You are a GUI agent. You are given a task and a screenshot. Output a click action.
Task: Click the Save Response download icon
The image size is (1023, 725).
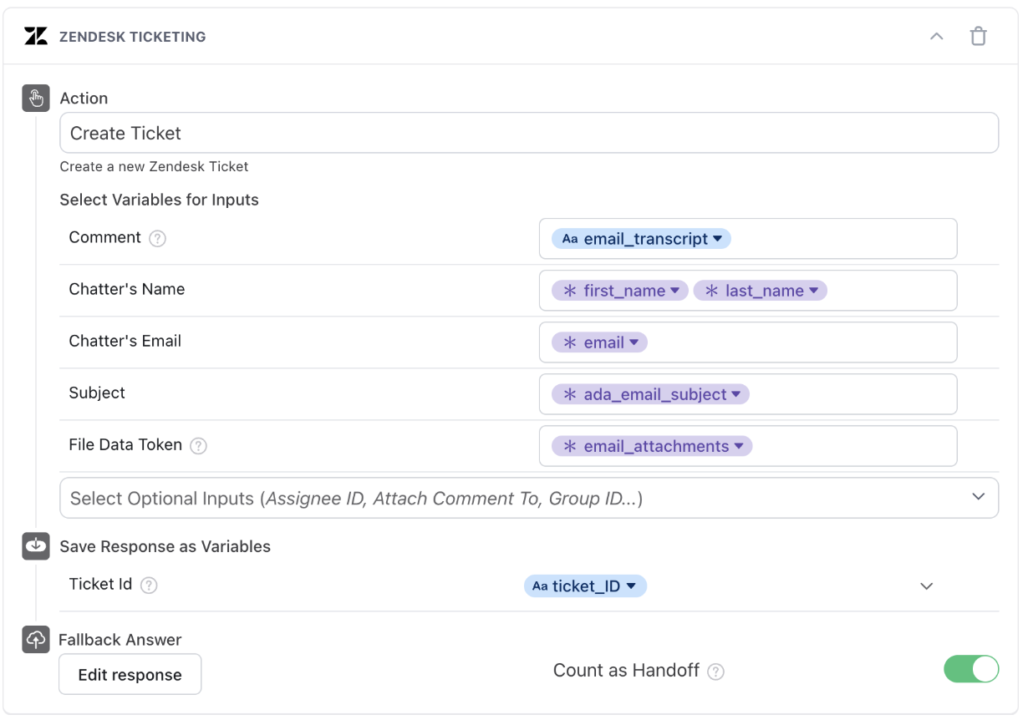tap(36, 546)
